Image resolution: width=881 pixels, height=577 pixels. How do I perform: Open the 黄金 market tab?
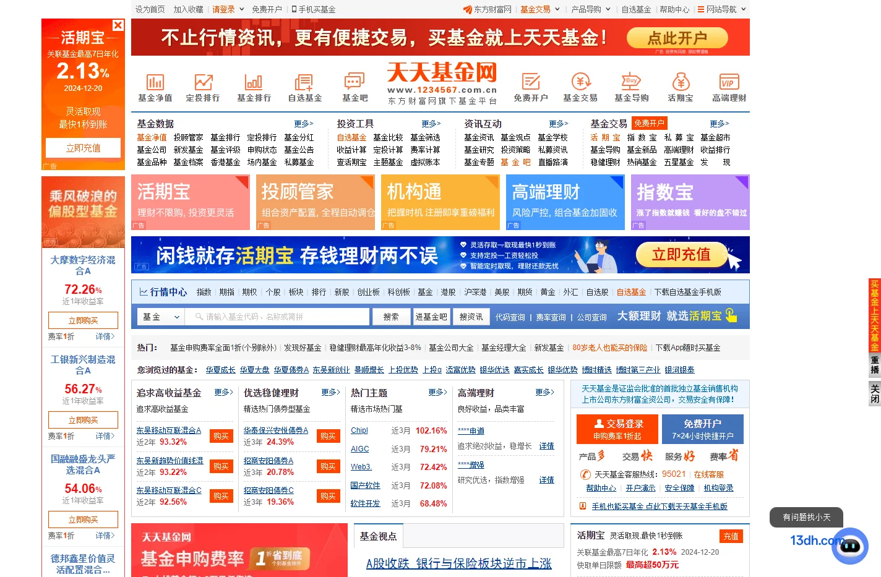[548, 292]
